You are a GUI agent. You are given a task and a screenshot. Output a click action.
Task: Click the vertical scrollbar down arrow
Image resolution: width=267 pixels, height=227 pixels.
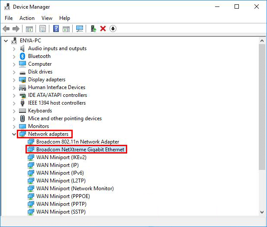point(262,212)
